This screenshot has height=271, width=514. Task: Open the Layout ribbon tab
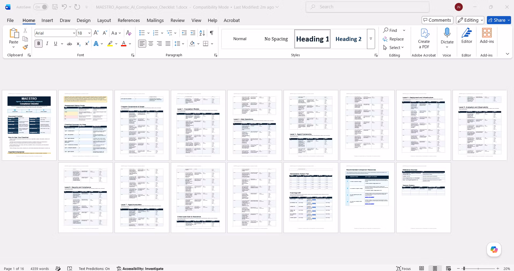pos(104,20)
